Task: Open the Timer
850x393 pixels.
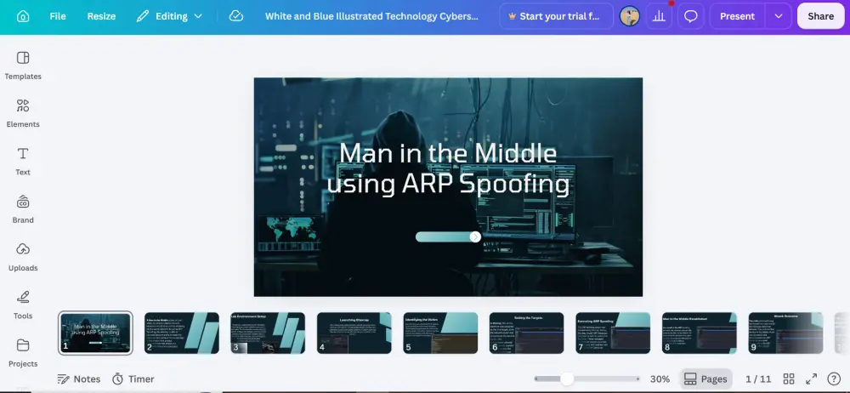Action: coord(133,379)
